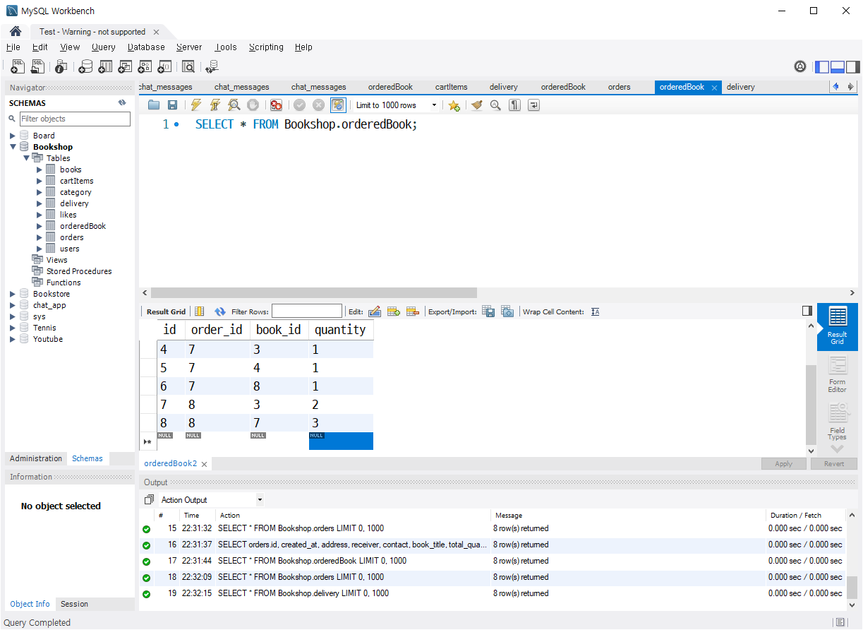This screenshot has height=630, width=863.
Task: Open the object inspector icon
Action: pos(61,66)
